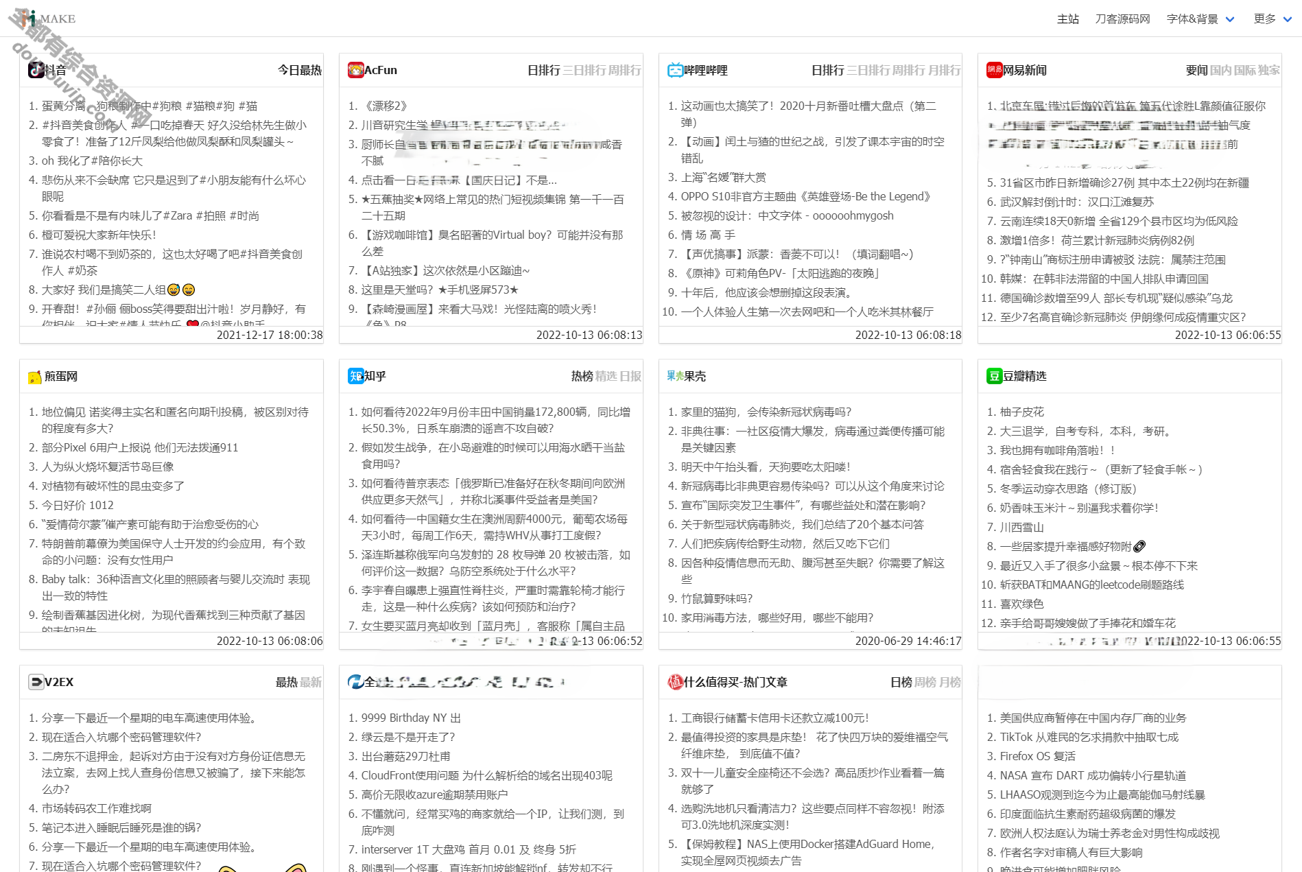Viewport: 1302px width, 872px height.
Task: Open V2EX item "市场转码农工作难找啊"
Action: (x=97, y=808)
